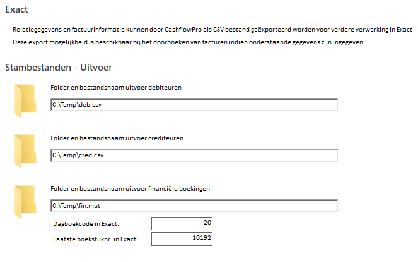418x262 pixels.
Task: Click the Dagboekcode field showing 20
Action: tap(182, 223)
